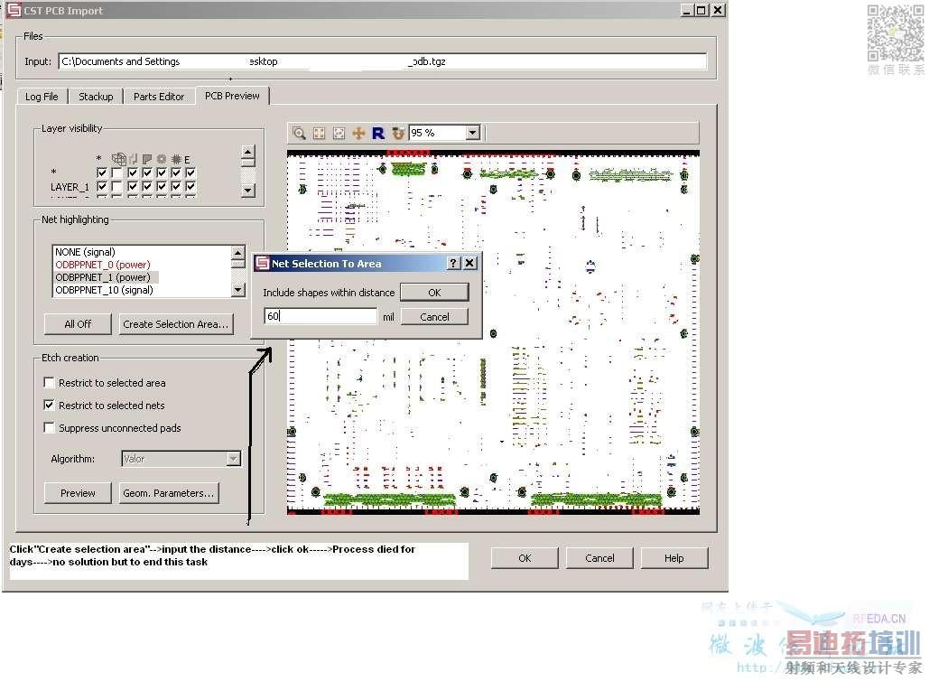Open the Parts Editor tab
Screen dimensions: 929x681
pos(159,97)
